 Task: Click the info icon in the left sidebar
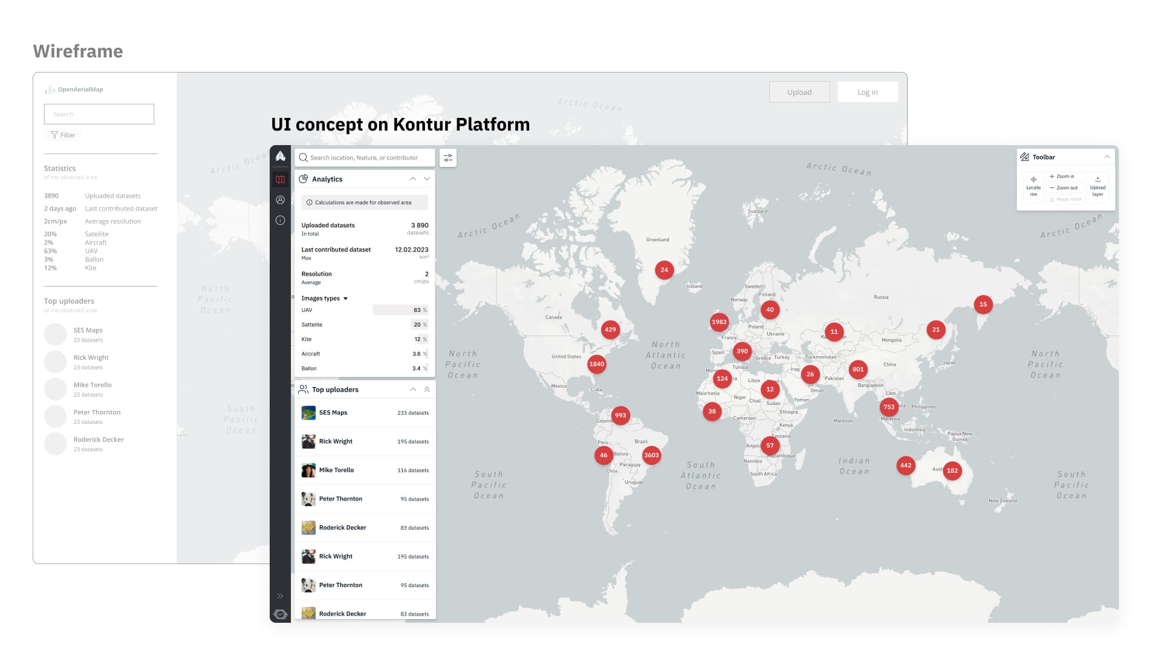click(x=281, y=220)
